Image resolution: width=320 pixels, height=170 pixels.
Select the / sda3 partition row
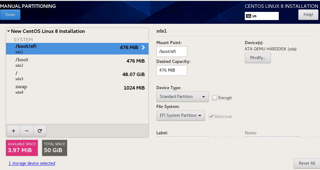coord(77,75)
